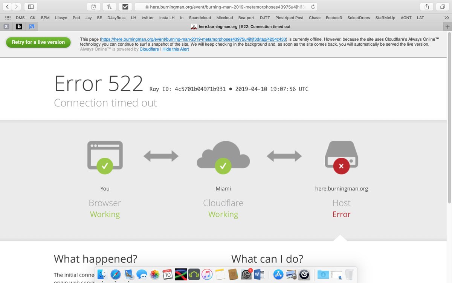The image size is (452, 283).
Task: Show the tab overview
Action: pos(442,6)
